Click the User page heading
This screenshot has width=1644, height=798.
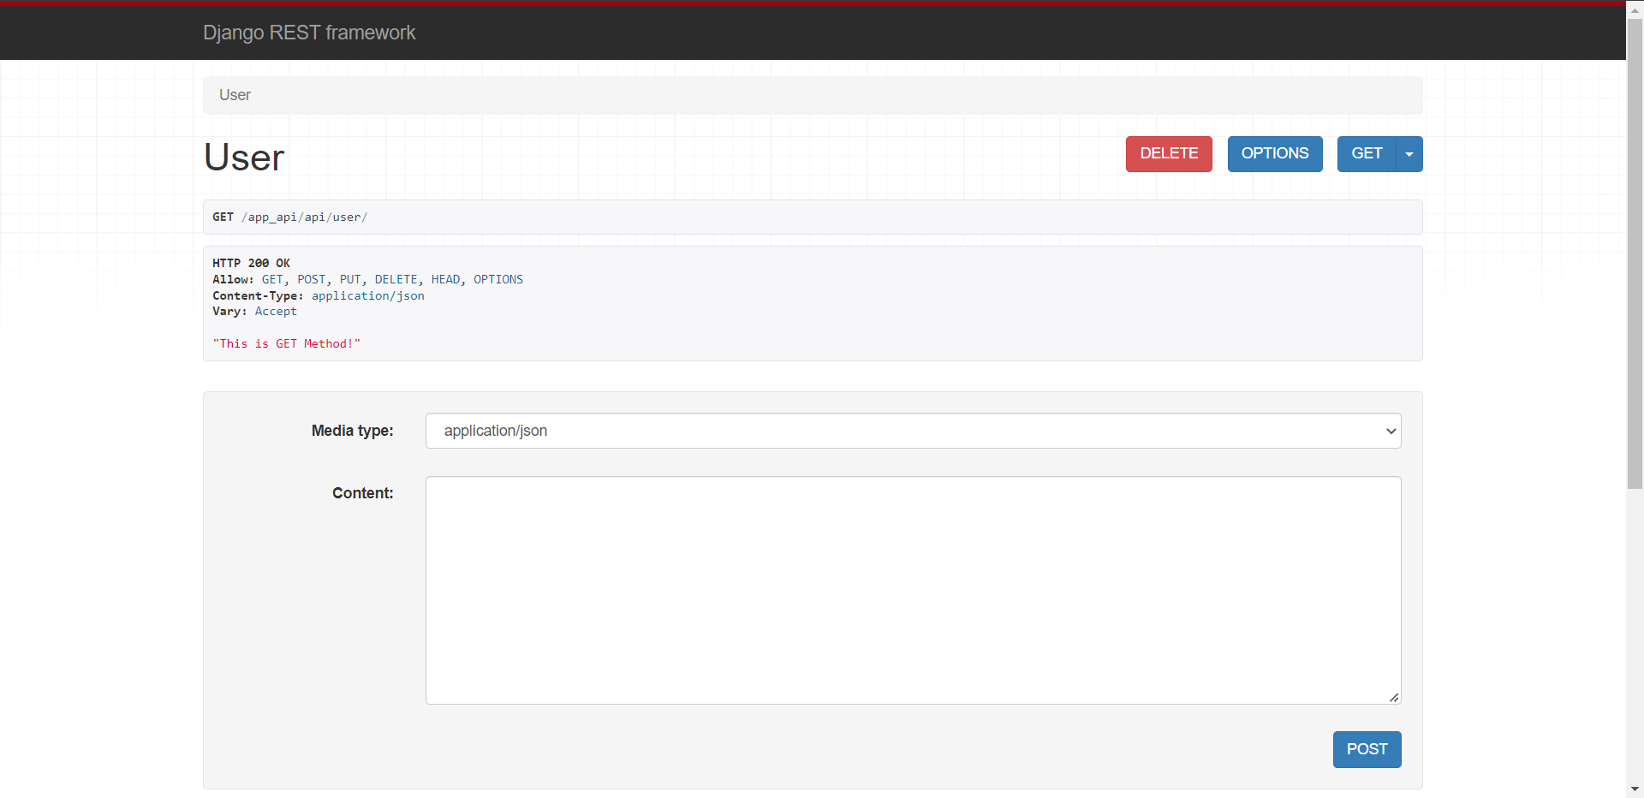click(x=244, y=158)
